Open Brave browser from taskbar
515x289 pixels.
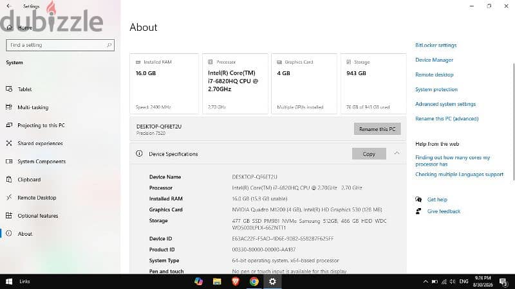point(236,281)
